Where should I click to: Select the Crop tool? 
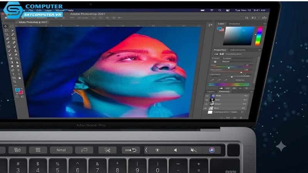7,34
